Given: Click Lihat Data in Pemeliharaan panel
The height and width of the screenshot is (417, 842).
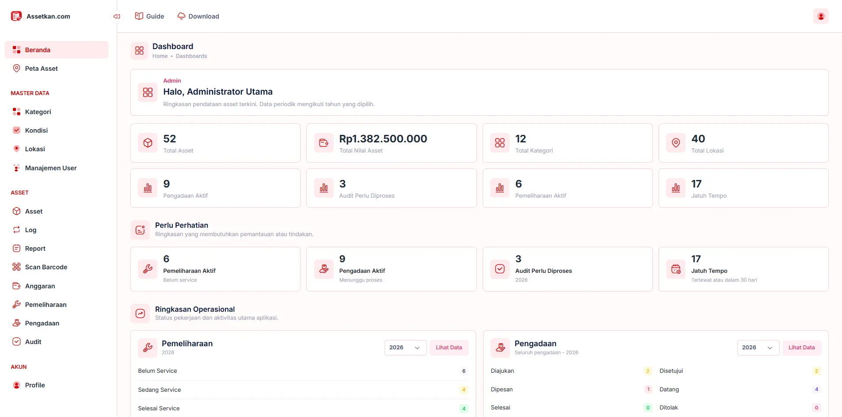Looking at the screenshot, I should [449, 348].
